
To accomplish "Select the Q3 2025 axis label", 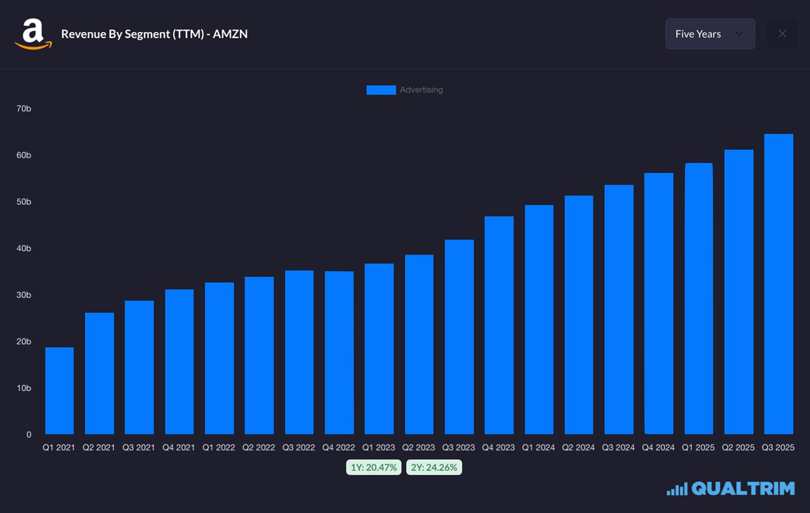I will (x=778, y=447).
